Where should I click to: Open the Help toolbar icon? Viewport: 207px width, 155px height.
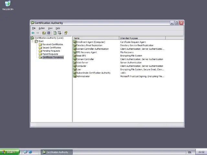click(66, 33)
